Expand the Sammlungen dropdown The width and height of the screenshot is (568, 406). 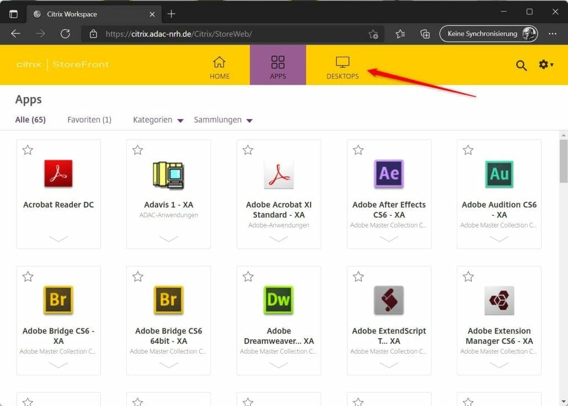coord(223,120)
